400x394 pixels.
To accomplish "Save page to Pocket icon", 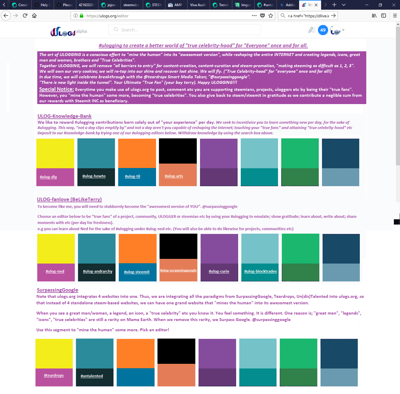I will pos(262,16).
